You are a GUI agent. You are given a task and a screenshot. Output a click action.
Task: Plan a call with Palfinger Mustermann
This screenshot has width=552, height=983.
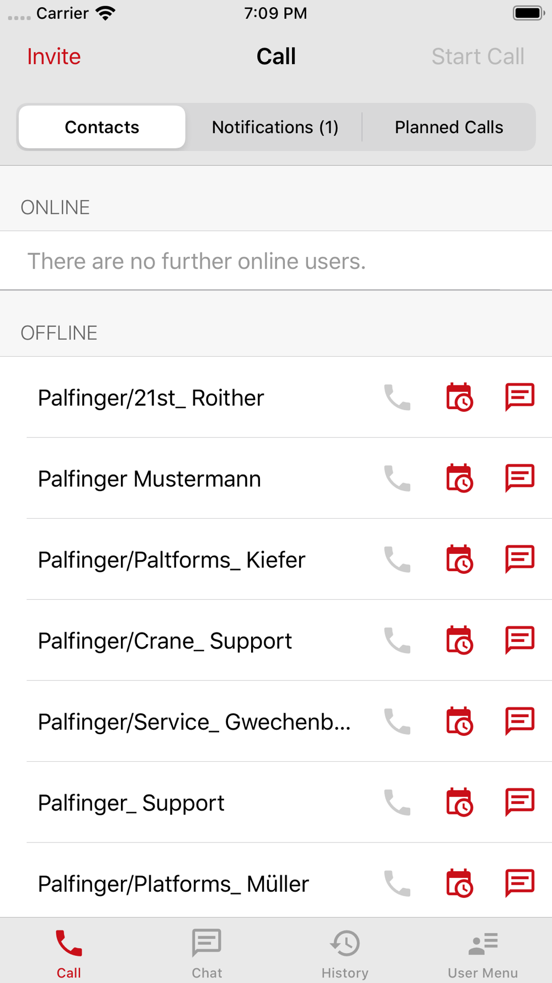[459, 478]
